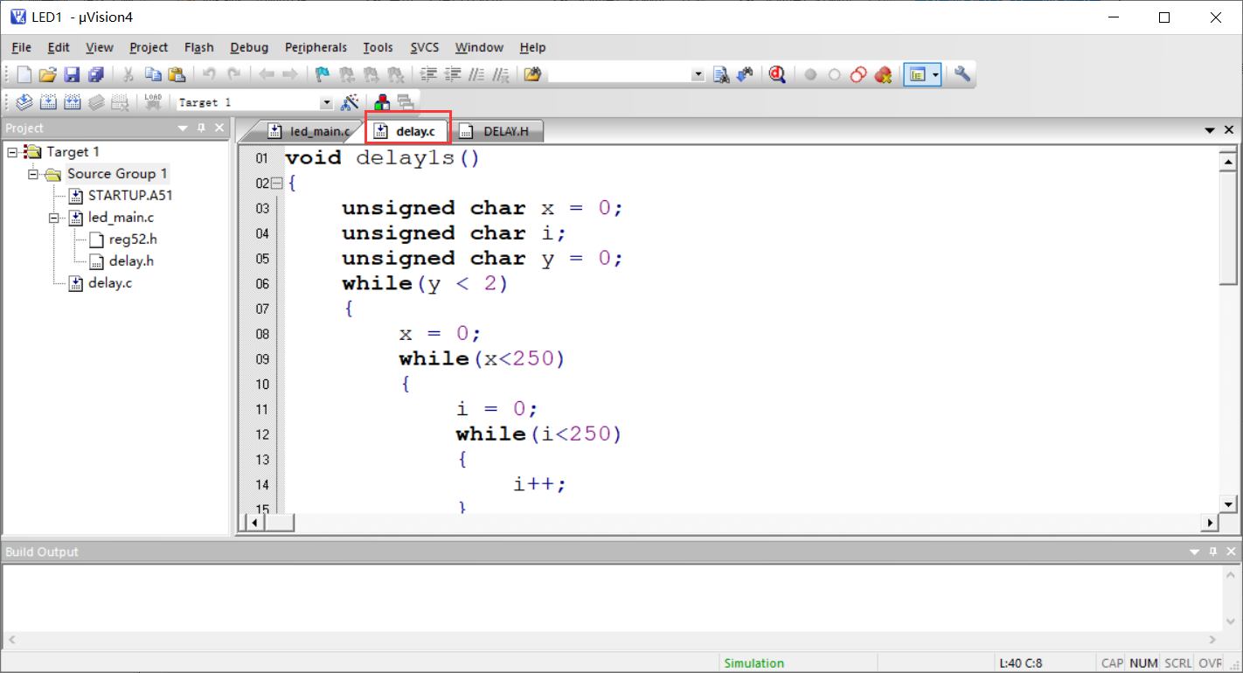Save the current file with the floppy icon

(72, 75)
